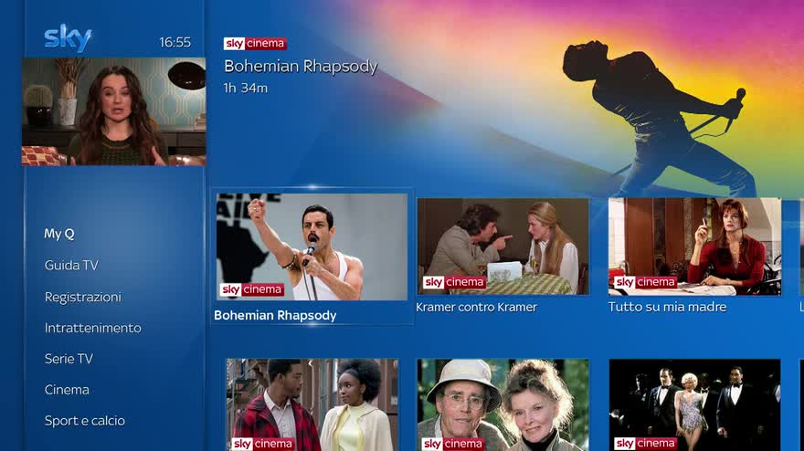Screen dimensions: 804x451
Task: Open the tile with men in tuxedos
Action: pyautogui.click(x=694, y=404)
